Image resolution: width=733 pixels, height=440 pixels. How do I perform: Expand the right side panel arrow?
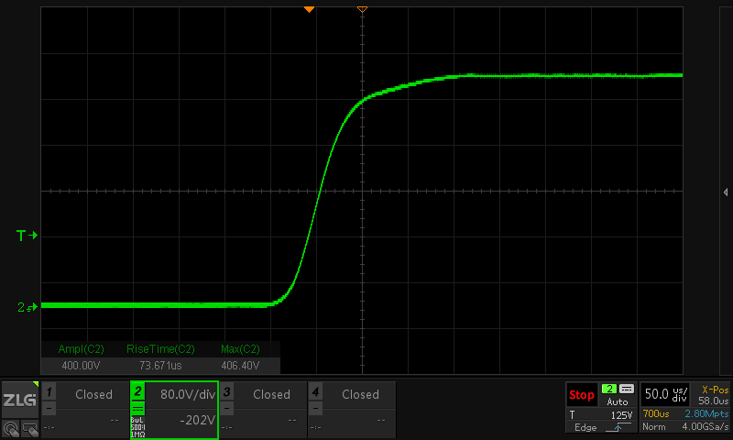click(x=726, y=192)
